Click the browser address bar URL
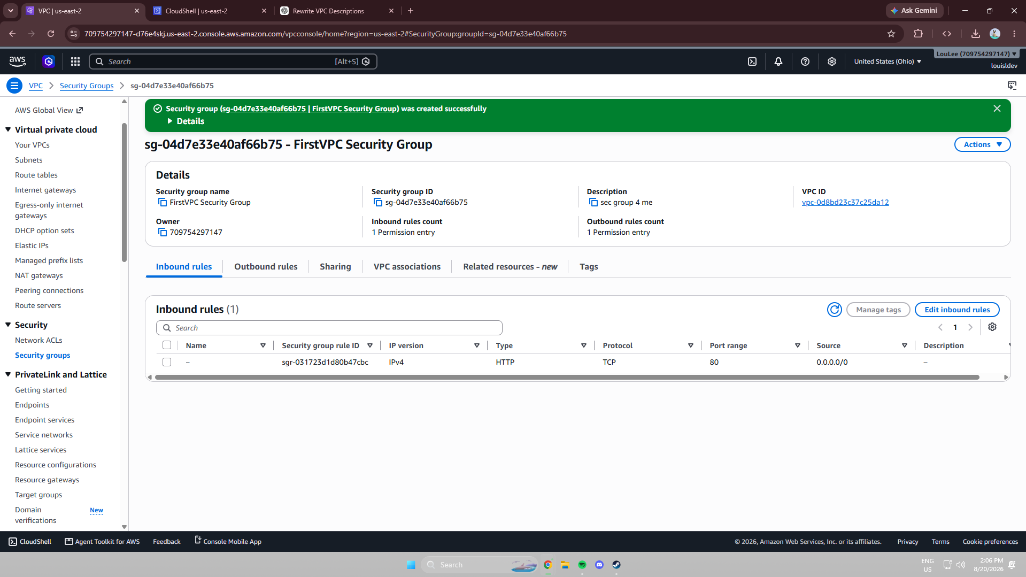This screenshot has height=577, width=1026. tap(325, 34)
